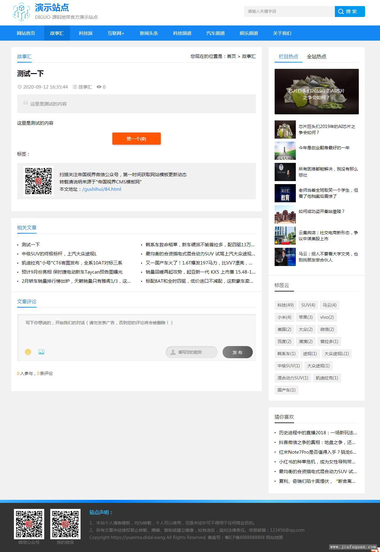Viewport: 380px width, 552px height.
Task: Select the SUV(4) tag
Action: (x=308, y=305)
